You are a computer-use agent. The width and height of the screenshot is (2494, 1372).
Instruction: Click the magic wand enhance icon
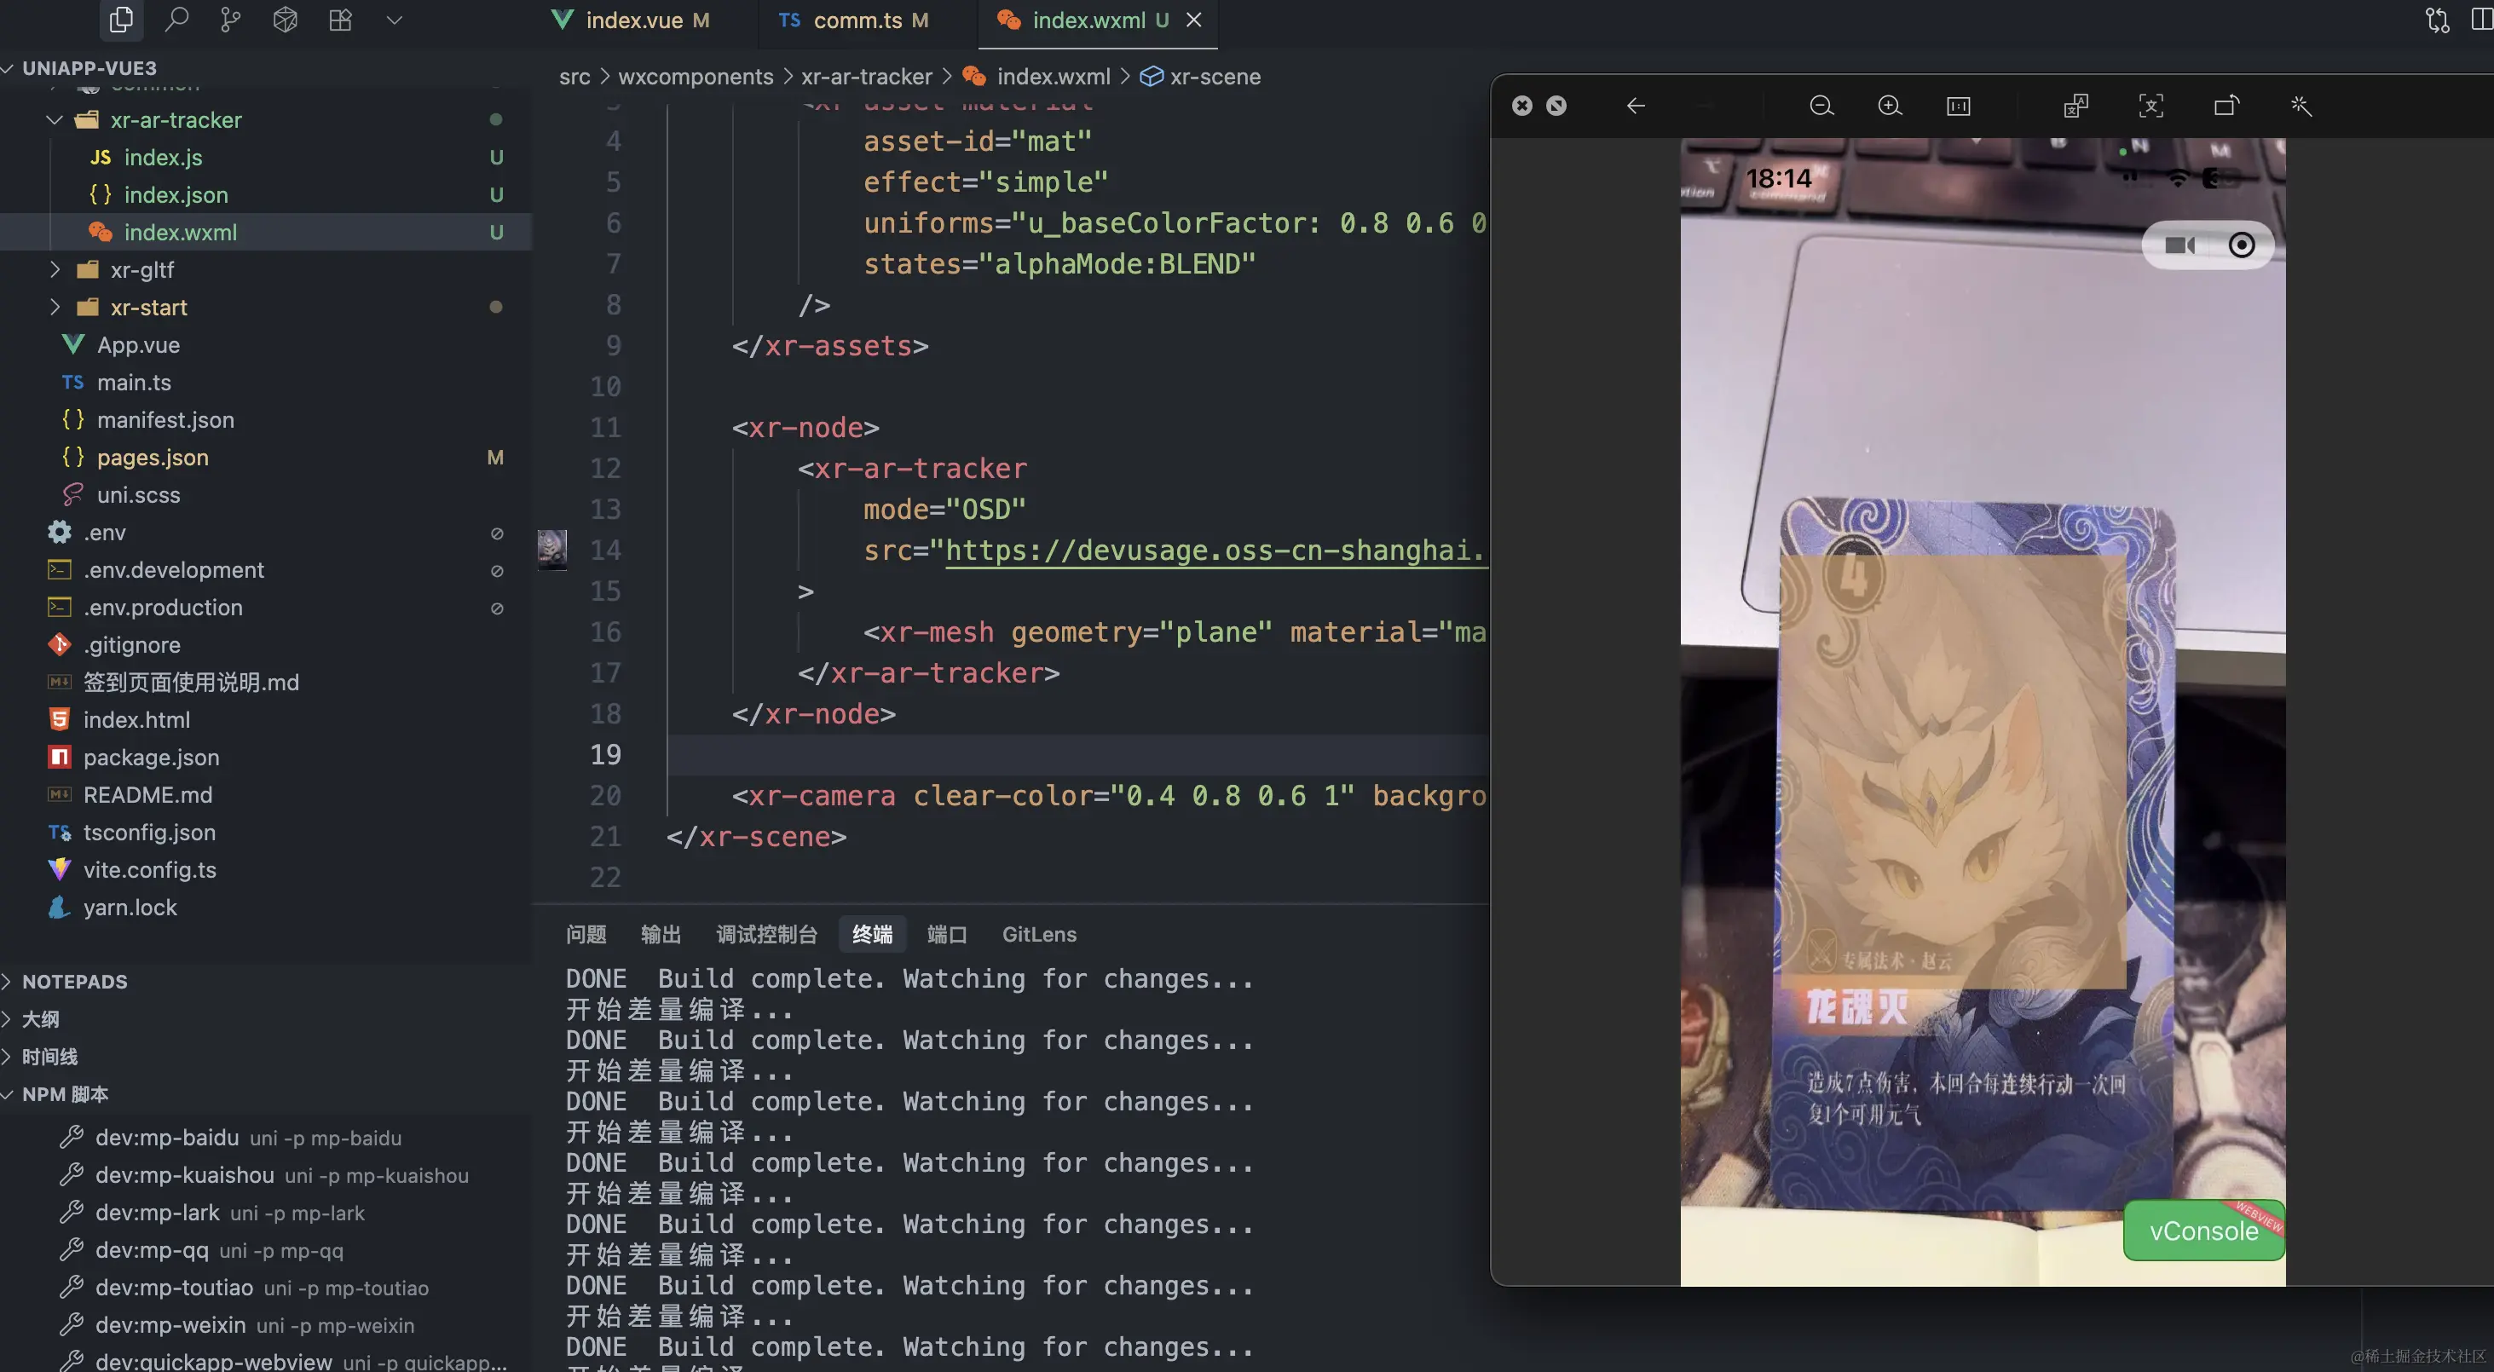coord(2301,106)
